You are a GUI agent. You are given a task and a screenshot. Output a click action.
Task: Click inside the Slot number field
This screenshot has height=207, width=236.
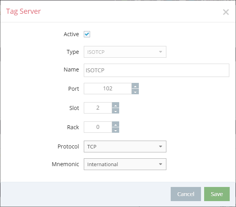point(98,108)
